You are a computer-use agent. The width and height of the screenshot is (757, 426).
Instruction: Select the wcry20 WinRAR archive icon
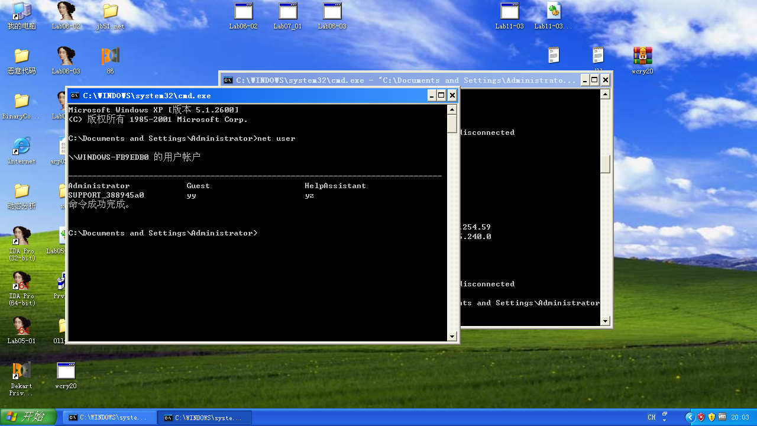pyautogui.click(x=642, y=60)
